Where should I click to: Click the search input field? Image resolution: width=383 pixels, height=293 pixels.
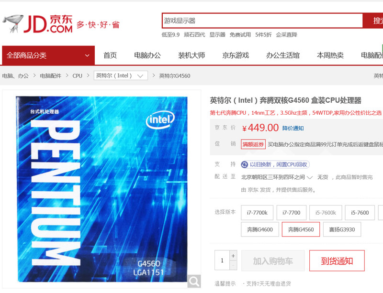pyautogui.click(x=262, y=21)
